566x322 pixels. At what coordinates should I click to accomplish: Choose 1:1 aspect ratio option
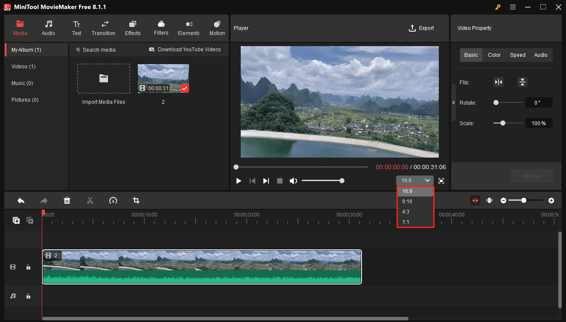(415, 222)
